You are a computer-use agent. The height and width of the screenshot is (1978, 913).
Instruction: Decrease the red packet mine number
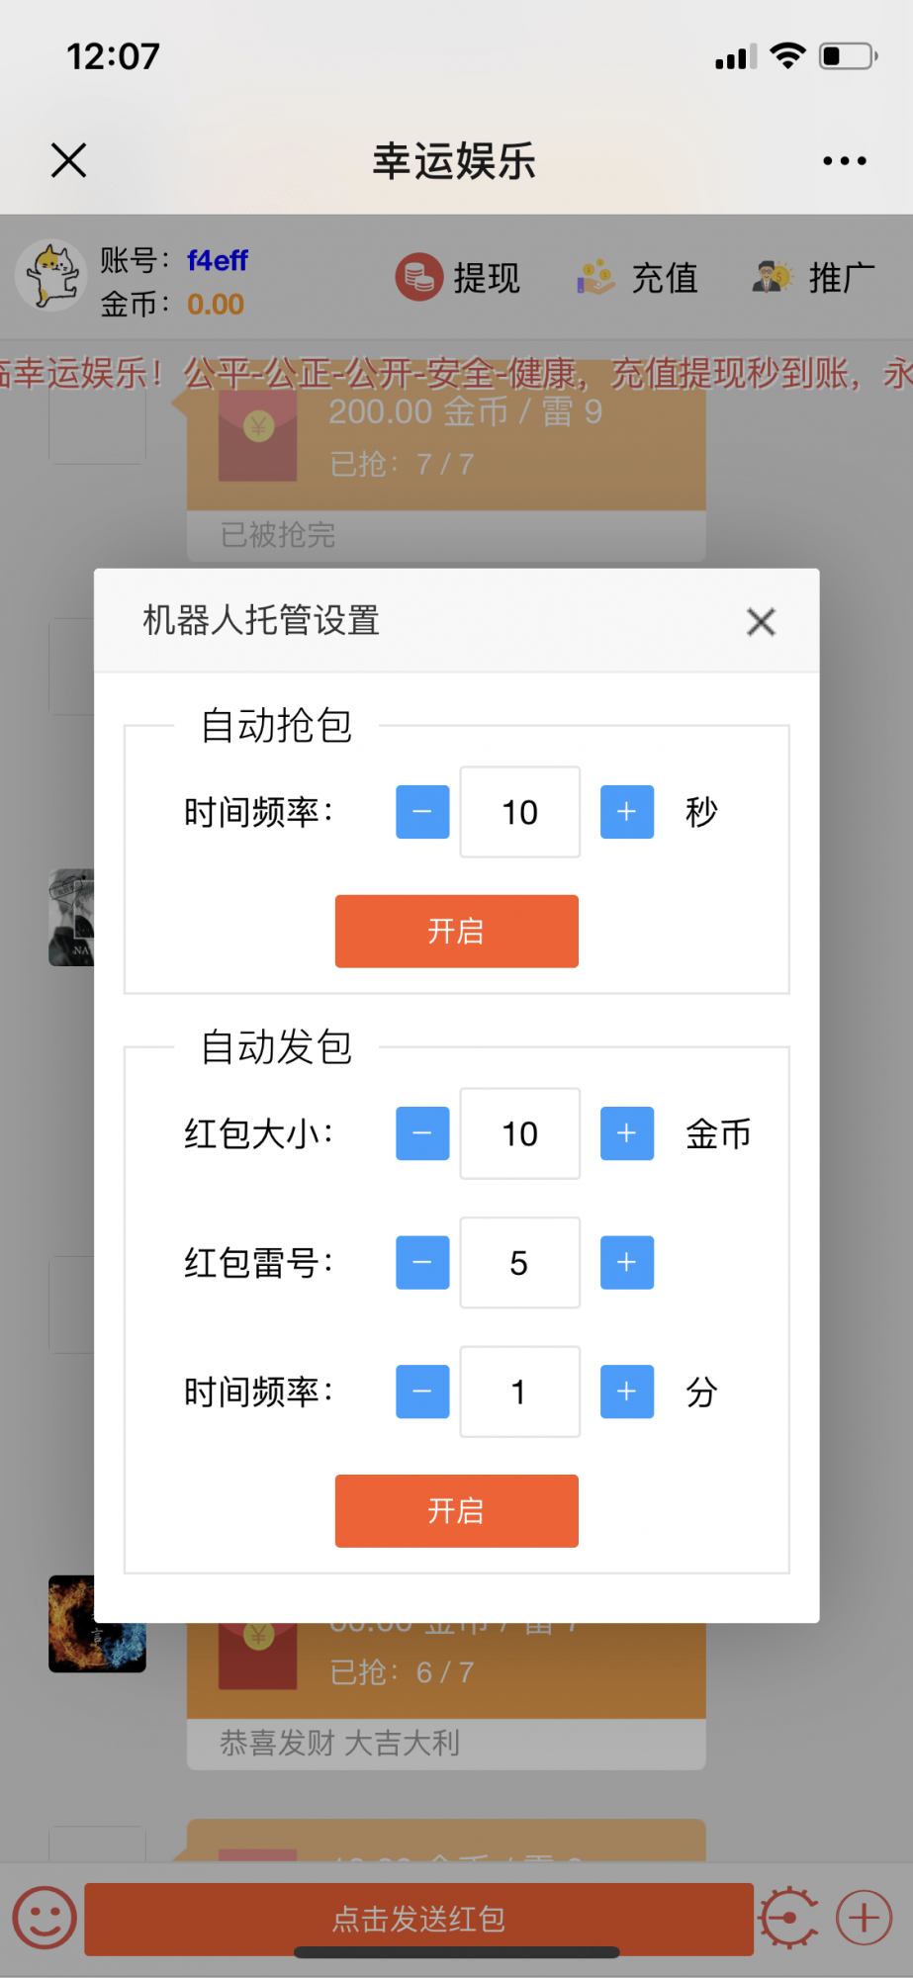point(422,1263)
